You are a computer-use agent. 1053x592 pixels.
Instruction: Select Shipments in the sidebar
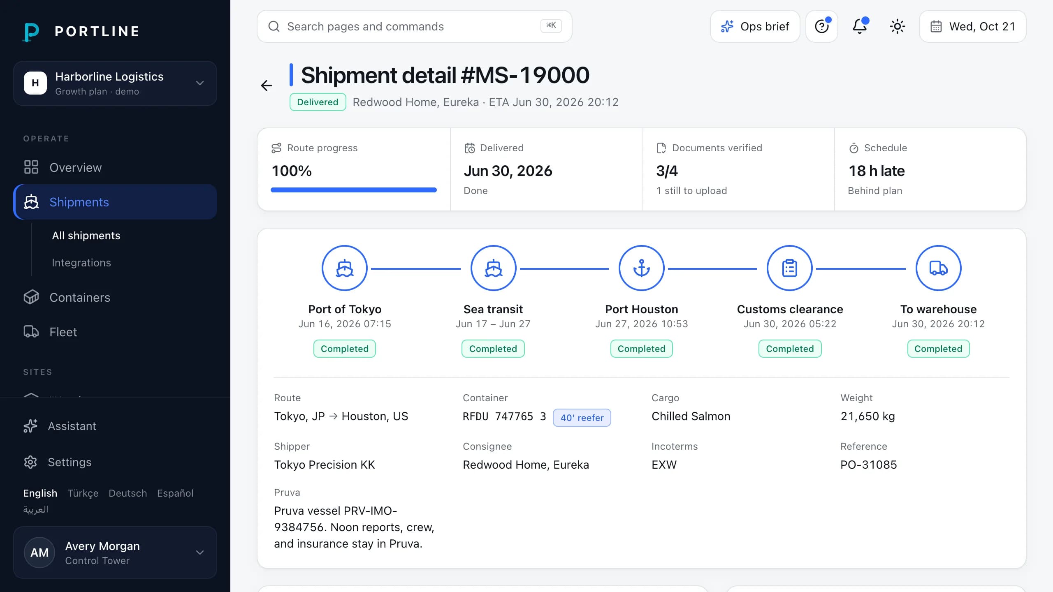click(115, 202)
